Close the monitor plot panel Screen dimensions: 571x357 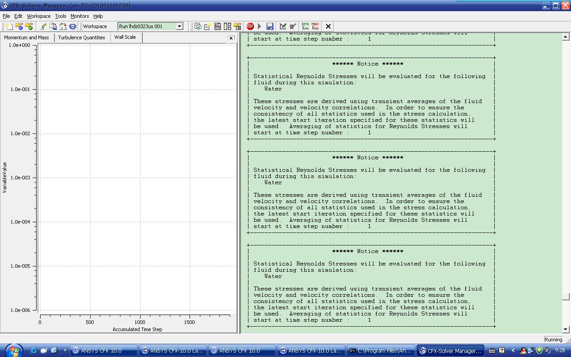click(x=231, y=38)
